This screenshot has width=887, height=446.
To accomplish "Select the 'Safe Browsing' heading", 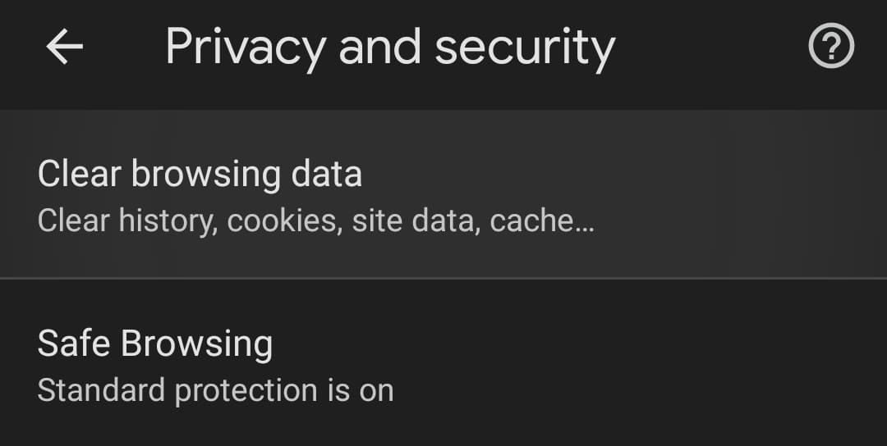I will point(154,344).
